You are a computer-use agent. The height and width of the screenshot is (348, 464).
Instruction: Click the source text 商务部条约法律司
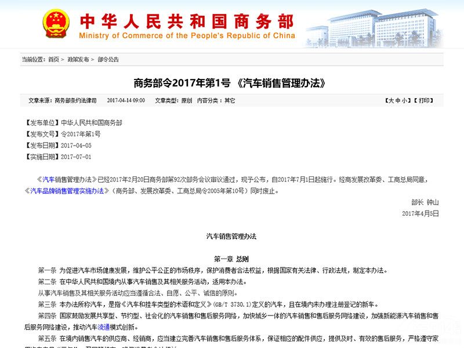point(76,100)
